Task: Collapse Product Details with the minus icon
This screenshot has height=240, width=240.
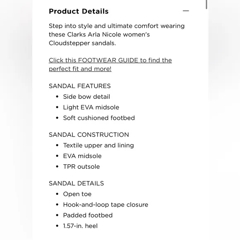Action: (186, 11)
